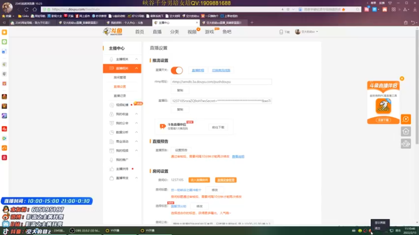Open the 首页 navigation item

pyautogui.click(x=139, y=32)
